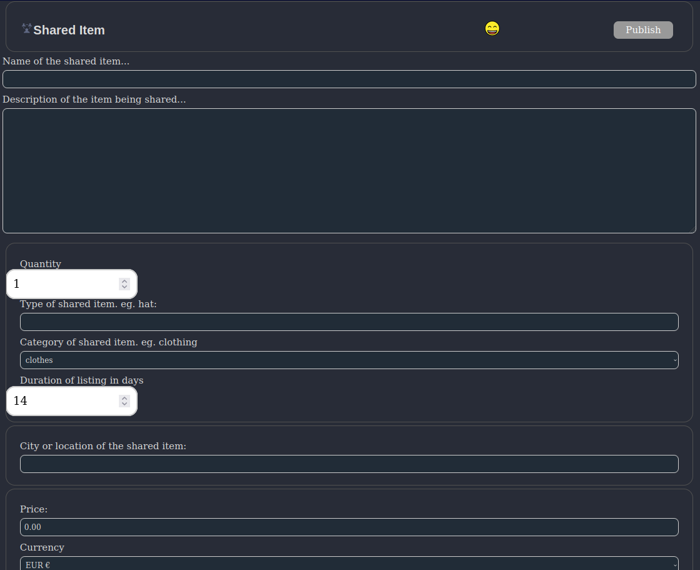Decrease listing duration with down arrow
The height and width of the screenshot is (570, 700).
click(x=124, y=404)
